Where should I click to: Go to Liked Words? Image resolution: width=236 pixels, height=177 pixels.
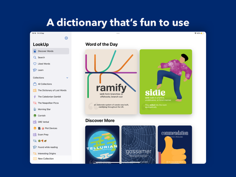click(x=50, y=64)
